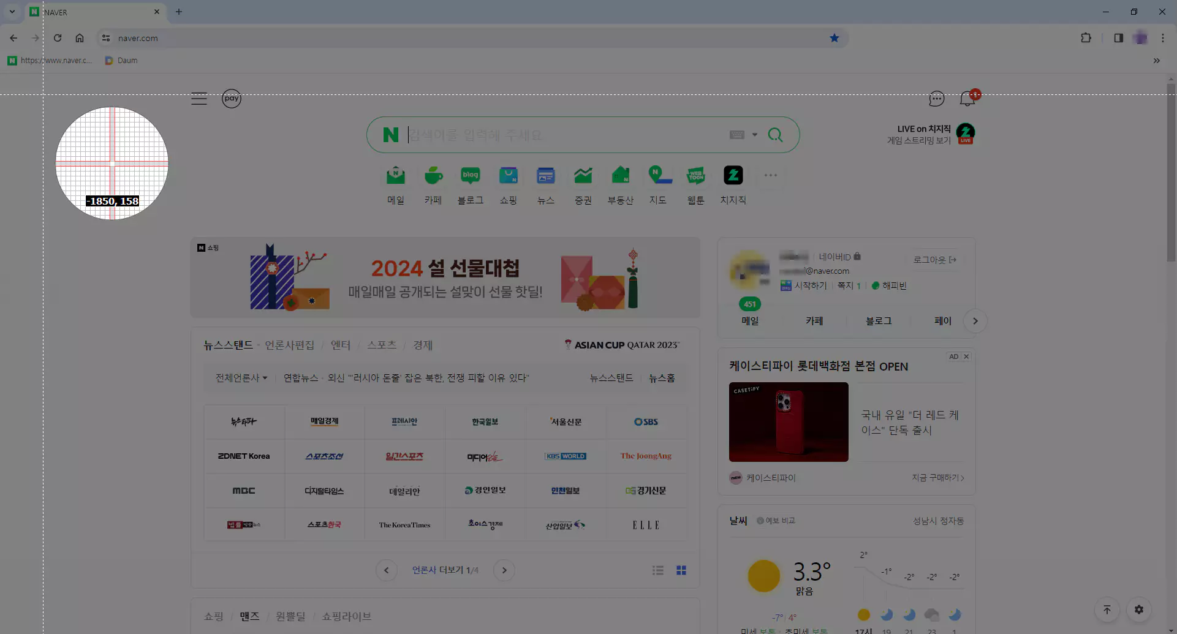Open the ZDNET Korea press tile
Screen dimensions: 1177x634
(244, 456)
